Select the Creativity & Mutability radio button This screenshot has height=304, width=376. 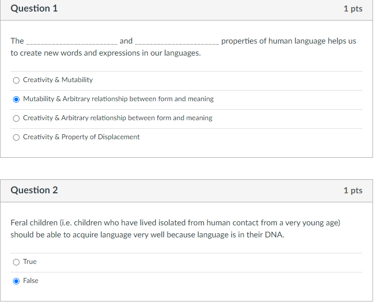(x=16, y=80)
